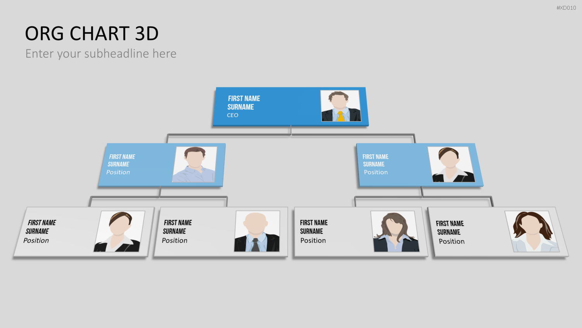582x328 pixels.
Task: Select name text in bald man's card
Action: tap(177, 227)
